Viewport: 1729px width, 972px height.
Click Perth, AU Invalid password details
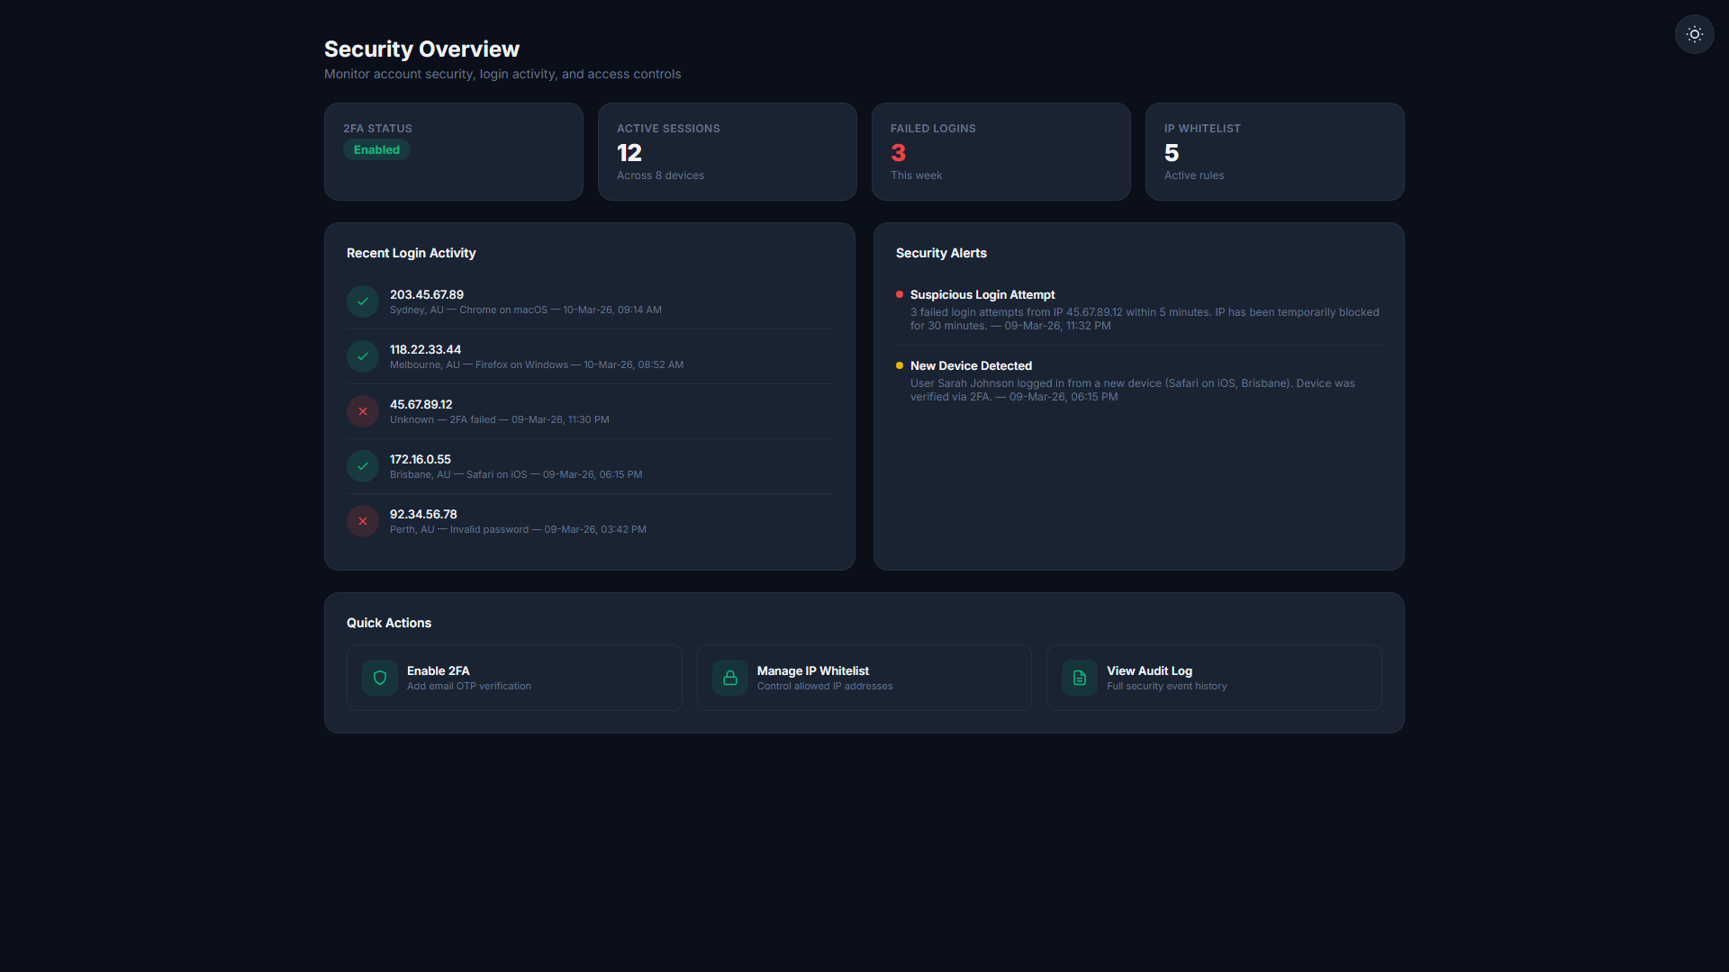click(518, 529)
